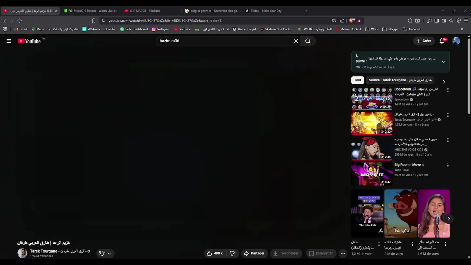Select the Source : Tarek Tourgane chip
The image size is (471, 265).
pyautogui.click(x=400, y=80)
